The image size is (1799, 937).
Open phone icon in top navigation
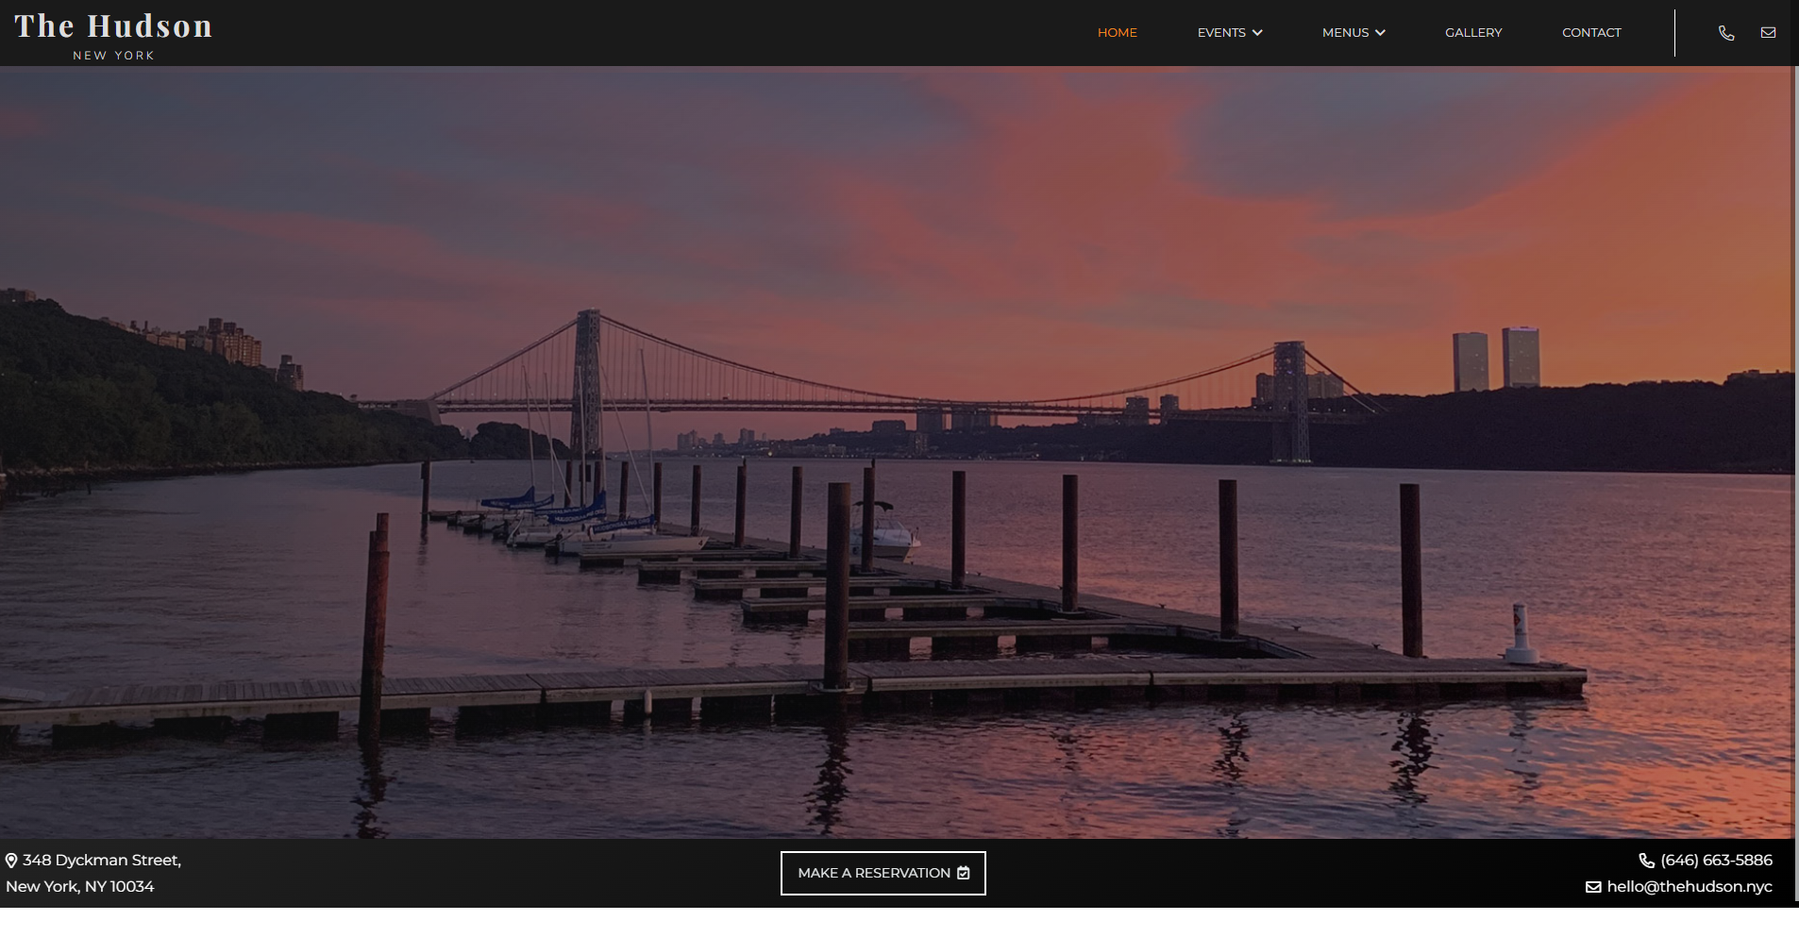(x=1726, y=33)
